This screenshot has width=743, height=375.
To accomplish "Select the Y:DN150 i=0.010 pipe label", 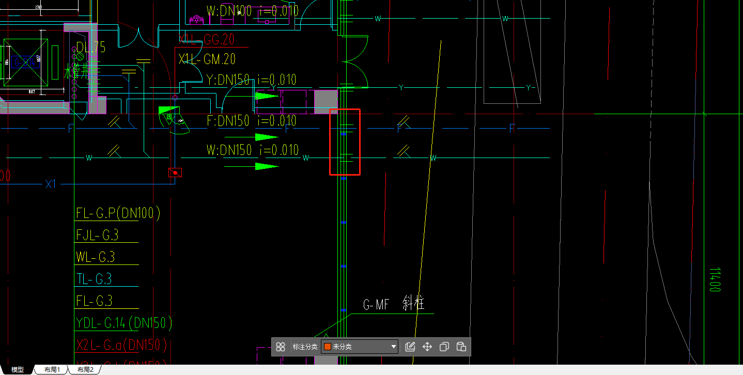I will click(252, 80).
